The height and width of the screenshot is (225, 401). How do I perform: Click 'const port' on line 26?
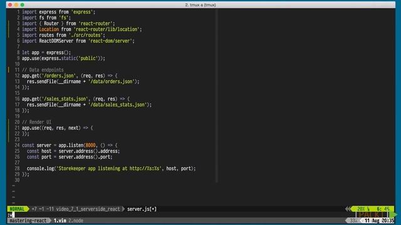point(39,157)
